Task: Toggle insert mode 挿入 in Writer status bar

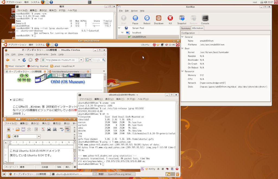Action: pos(68,167)
